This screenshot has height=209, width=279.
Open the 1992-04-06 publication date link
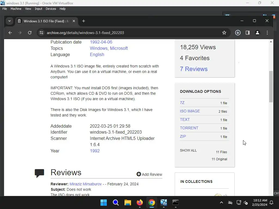pyautogui.click(x=101, y=42)
